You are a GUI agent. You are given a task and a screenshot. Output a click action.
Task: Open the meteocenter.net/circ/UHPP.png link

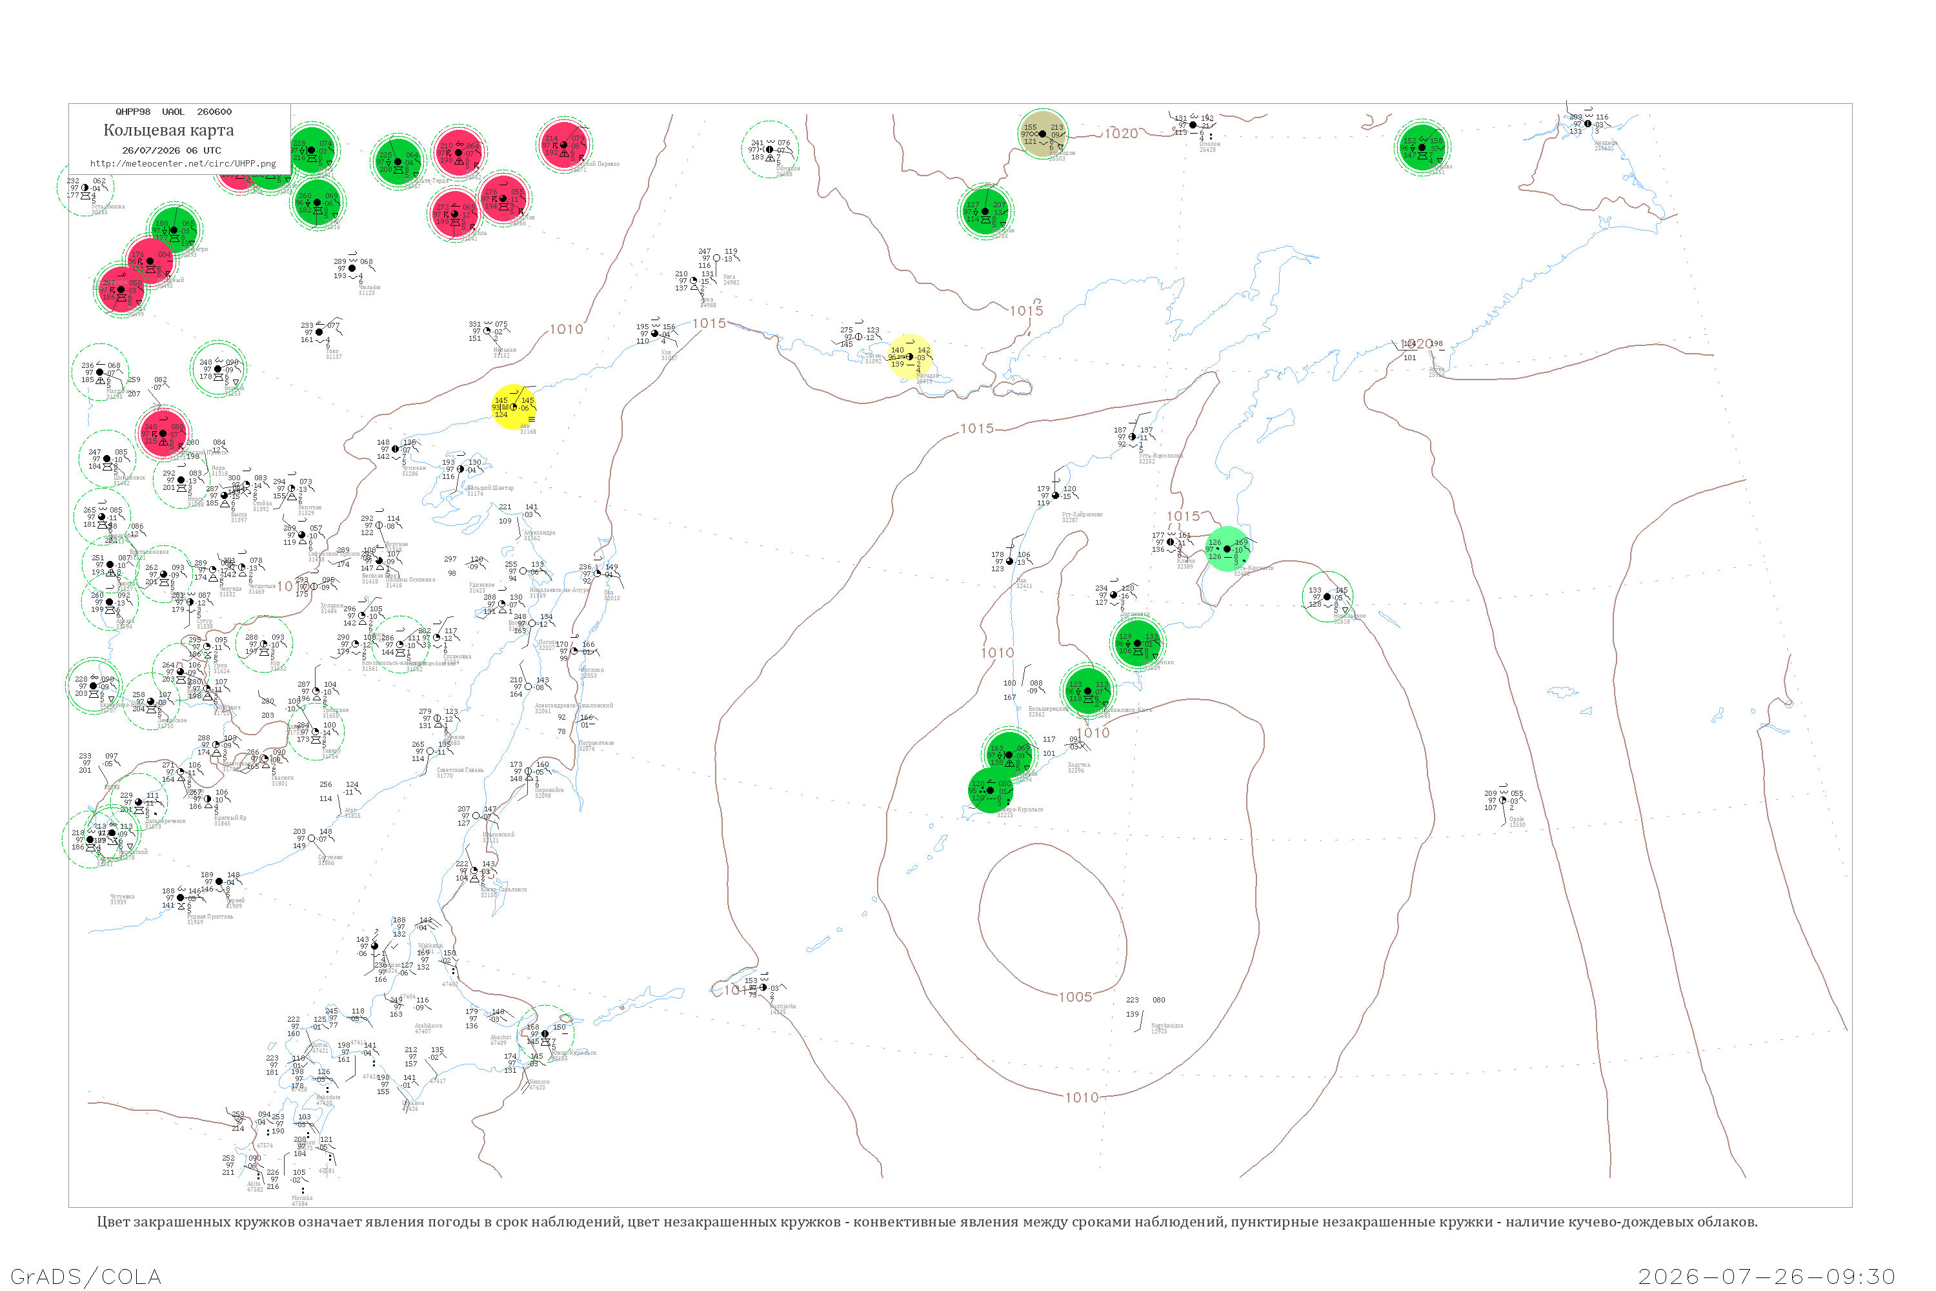click(183, 164)
